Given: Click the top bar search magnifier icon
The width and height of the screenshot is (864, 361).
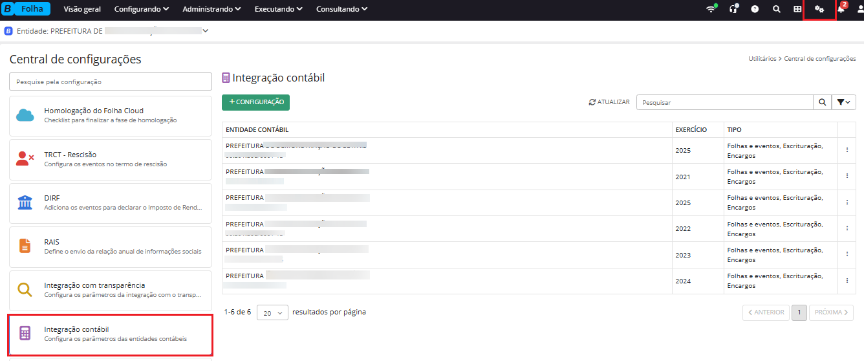Looking at the screenshot, I should pos(777,10).
